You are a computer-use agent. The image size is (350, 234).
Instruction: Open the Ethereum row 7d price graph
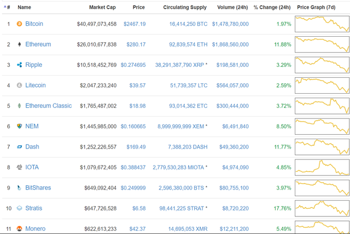click(322, 44)
